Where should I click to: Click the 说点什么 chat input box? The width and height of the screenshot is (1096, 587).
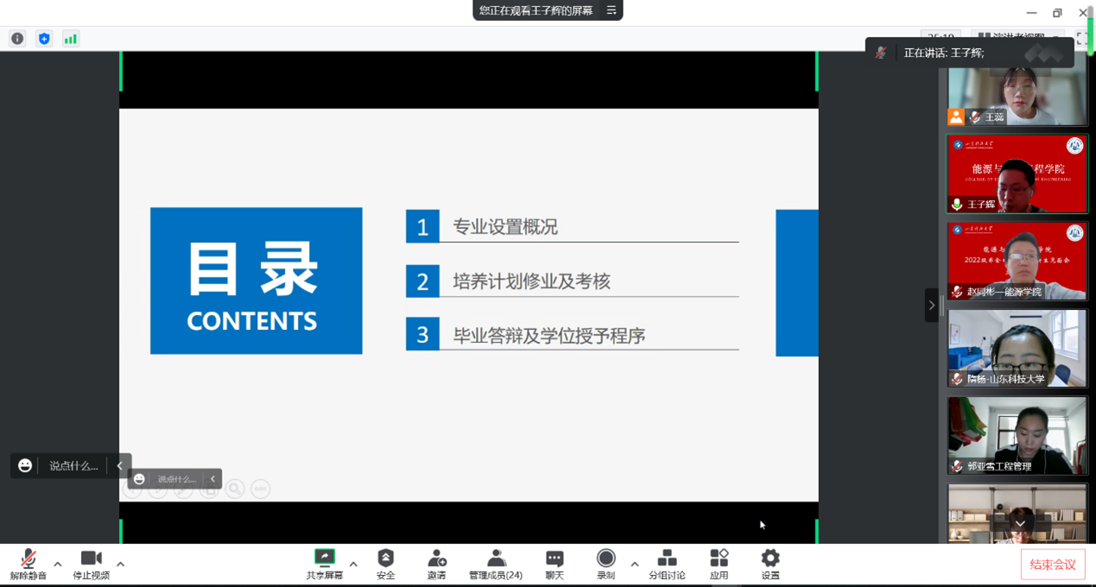[x=73, y=465]
